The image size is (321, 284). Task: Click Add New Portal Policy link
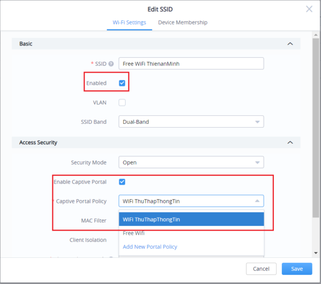click(150, 247)
